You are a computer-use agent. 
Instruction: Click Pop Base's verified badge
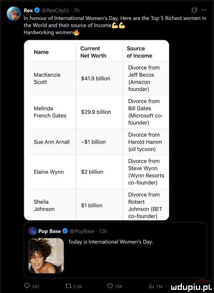(x=64, y=231)
